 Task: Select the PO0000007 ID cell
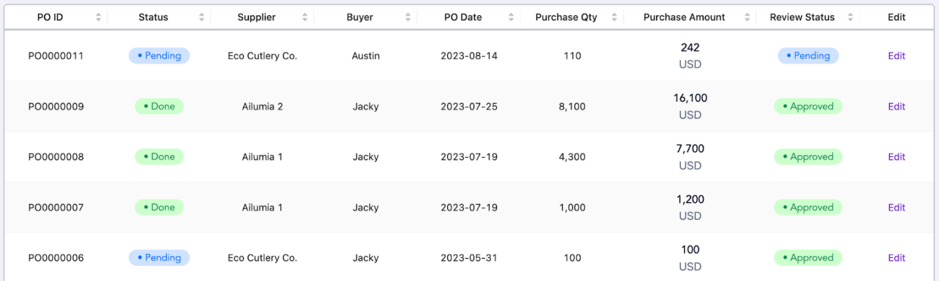click(x=56, y=207)
